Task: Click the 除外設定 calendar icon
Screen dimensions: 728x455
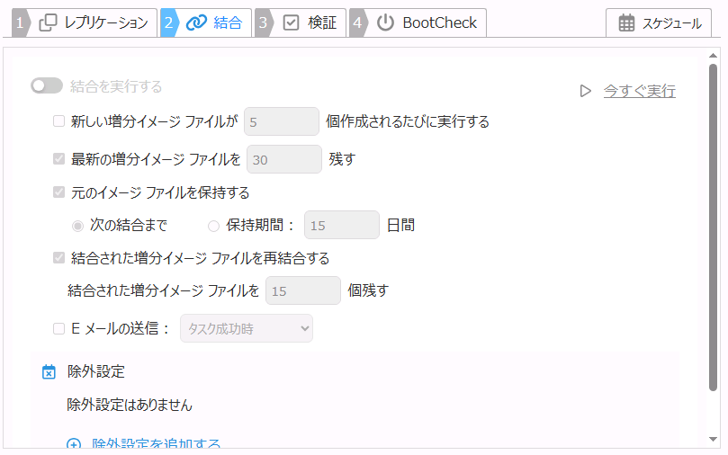Action: (49, 371)
